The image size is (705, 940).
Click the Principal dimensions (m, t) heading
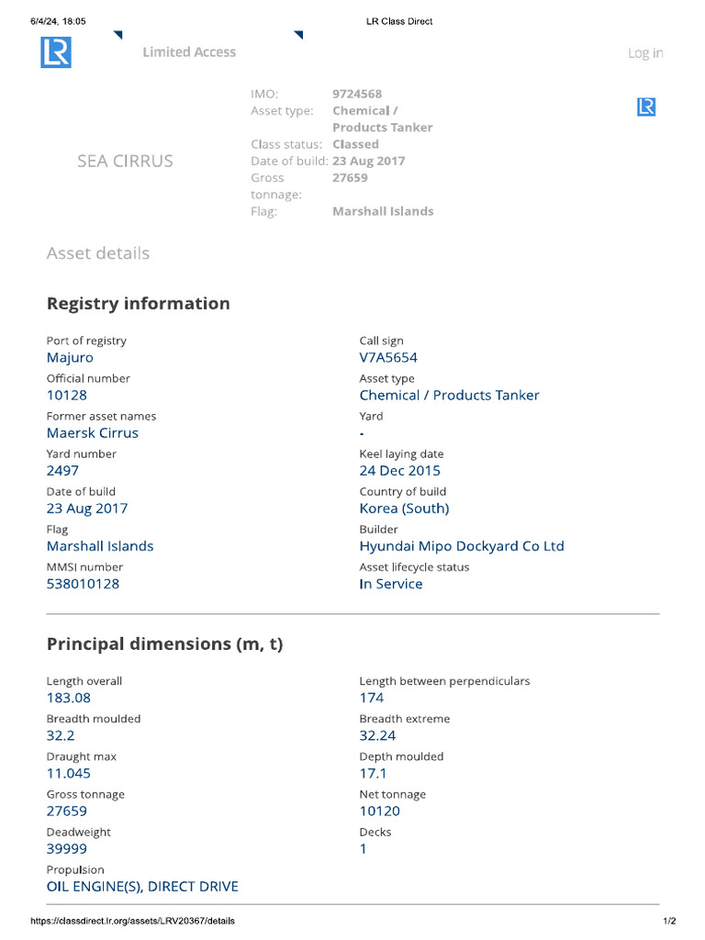click(x=165, y=643)
